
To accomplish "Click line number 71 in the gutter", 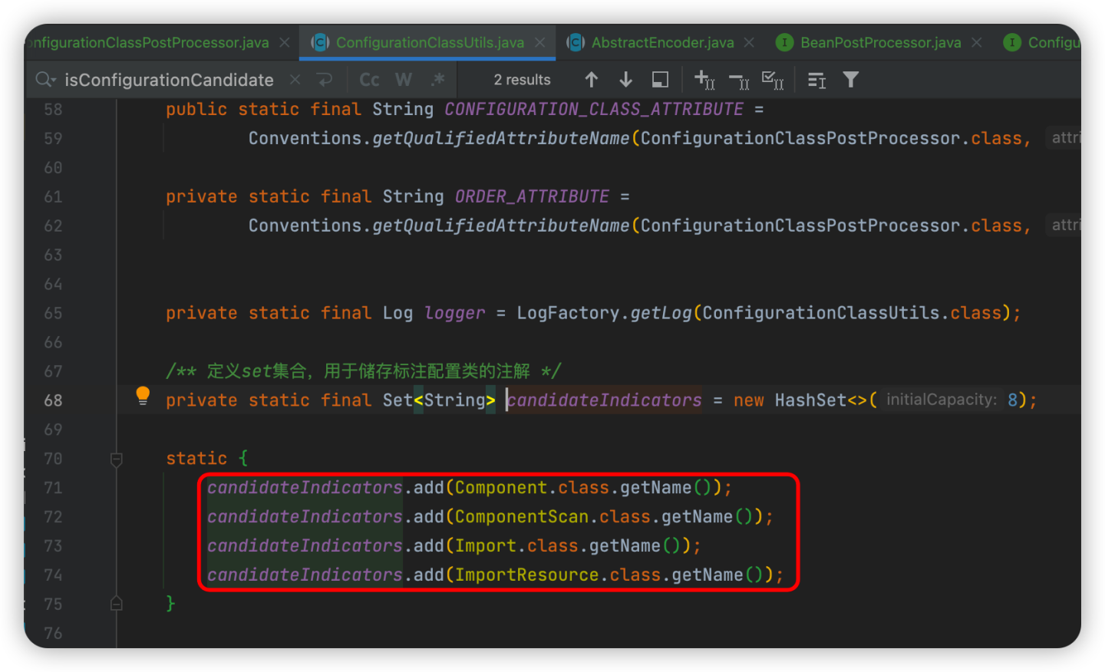I will (53, 488).
